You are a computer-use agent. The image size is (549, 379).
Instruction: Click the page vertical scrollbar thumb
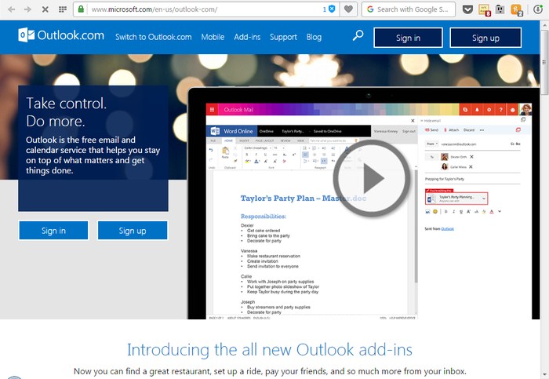click(x=544, y=62)
